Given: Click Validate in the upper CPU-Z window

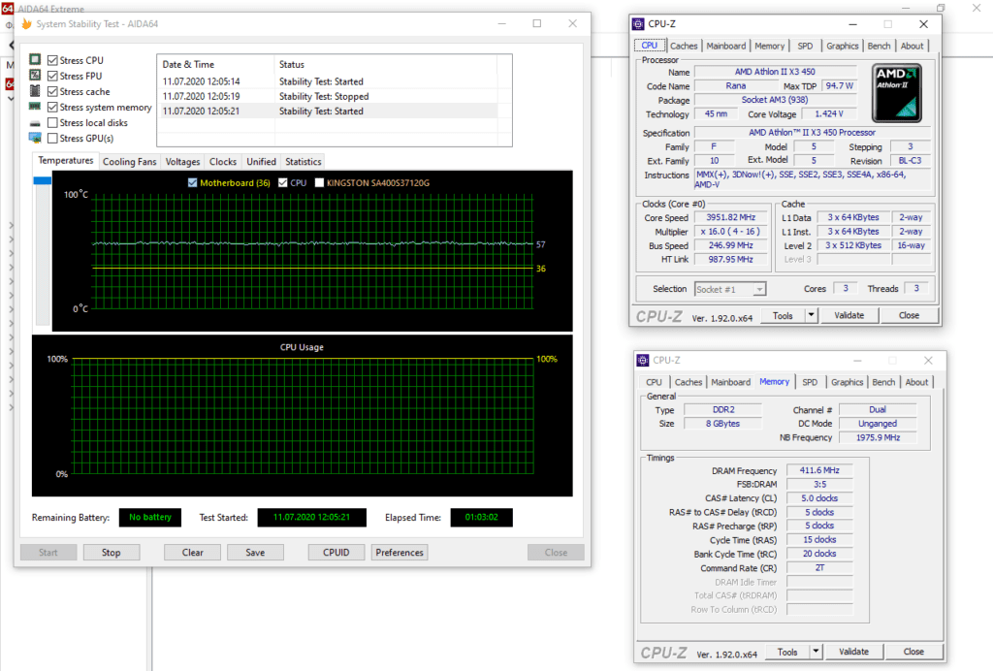Looking at the screenshot, I should click(x=849, y=315).
